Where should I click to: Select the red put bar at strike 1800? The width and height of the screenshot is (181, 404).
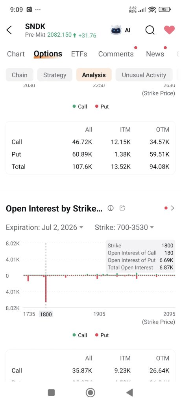tap(46, 288)
